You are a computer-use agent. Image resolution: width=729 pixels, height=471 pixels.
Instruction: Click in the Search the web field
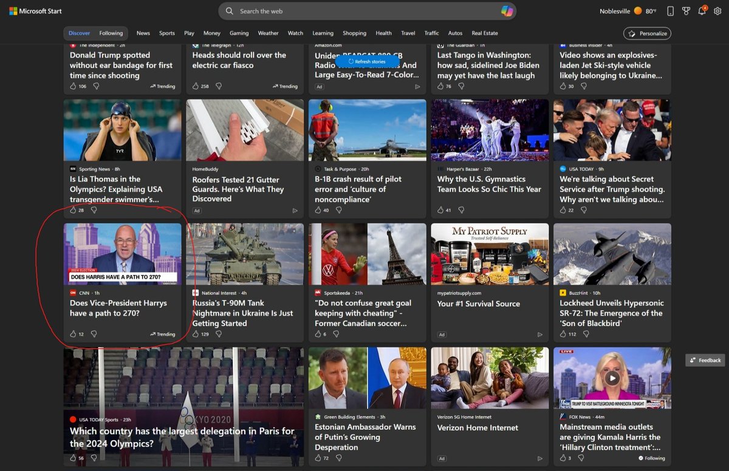tap(368, 11)
